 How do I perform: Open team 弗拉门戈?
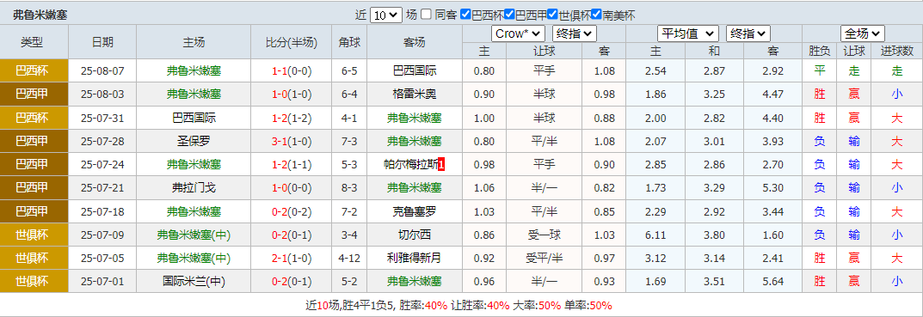[x=194, y=187]
